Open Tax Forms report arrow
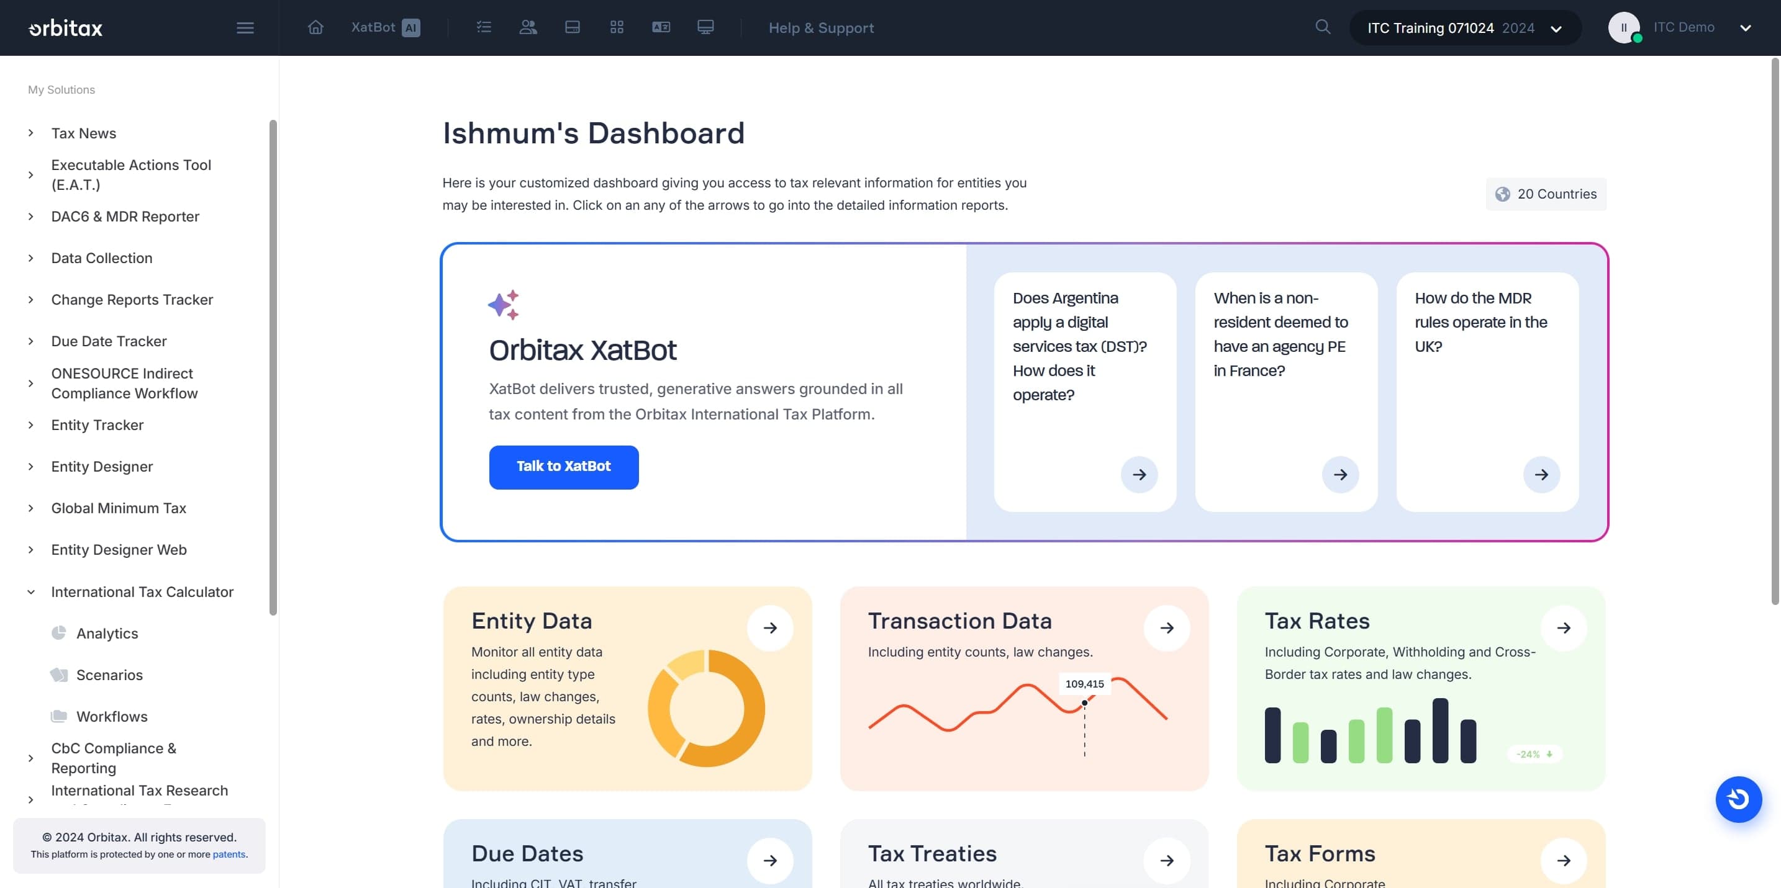 pos(1564,860)
